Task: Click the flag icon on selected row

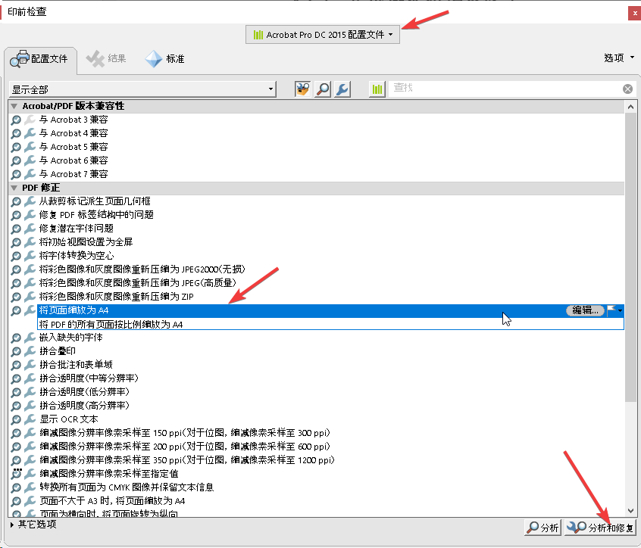Action: (613, 310)
